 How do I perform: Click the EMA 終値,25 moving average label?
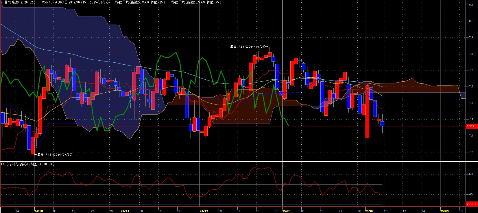(140, 2)
